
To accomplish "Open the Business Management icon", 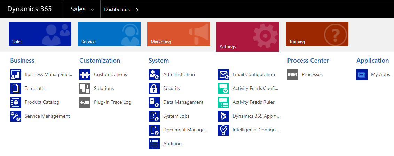I will [16, 75].
